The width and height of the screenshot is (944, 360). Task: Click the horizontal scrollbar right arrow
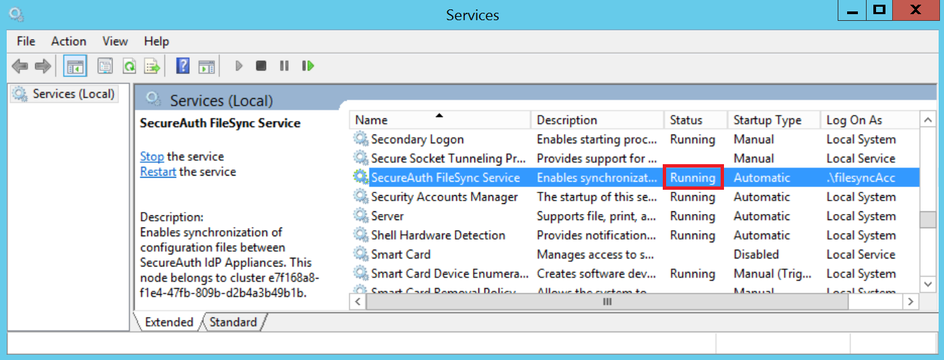(912, 301)
